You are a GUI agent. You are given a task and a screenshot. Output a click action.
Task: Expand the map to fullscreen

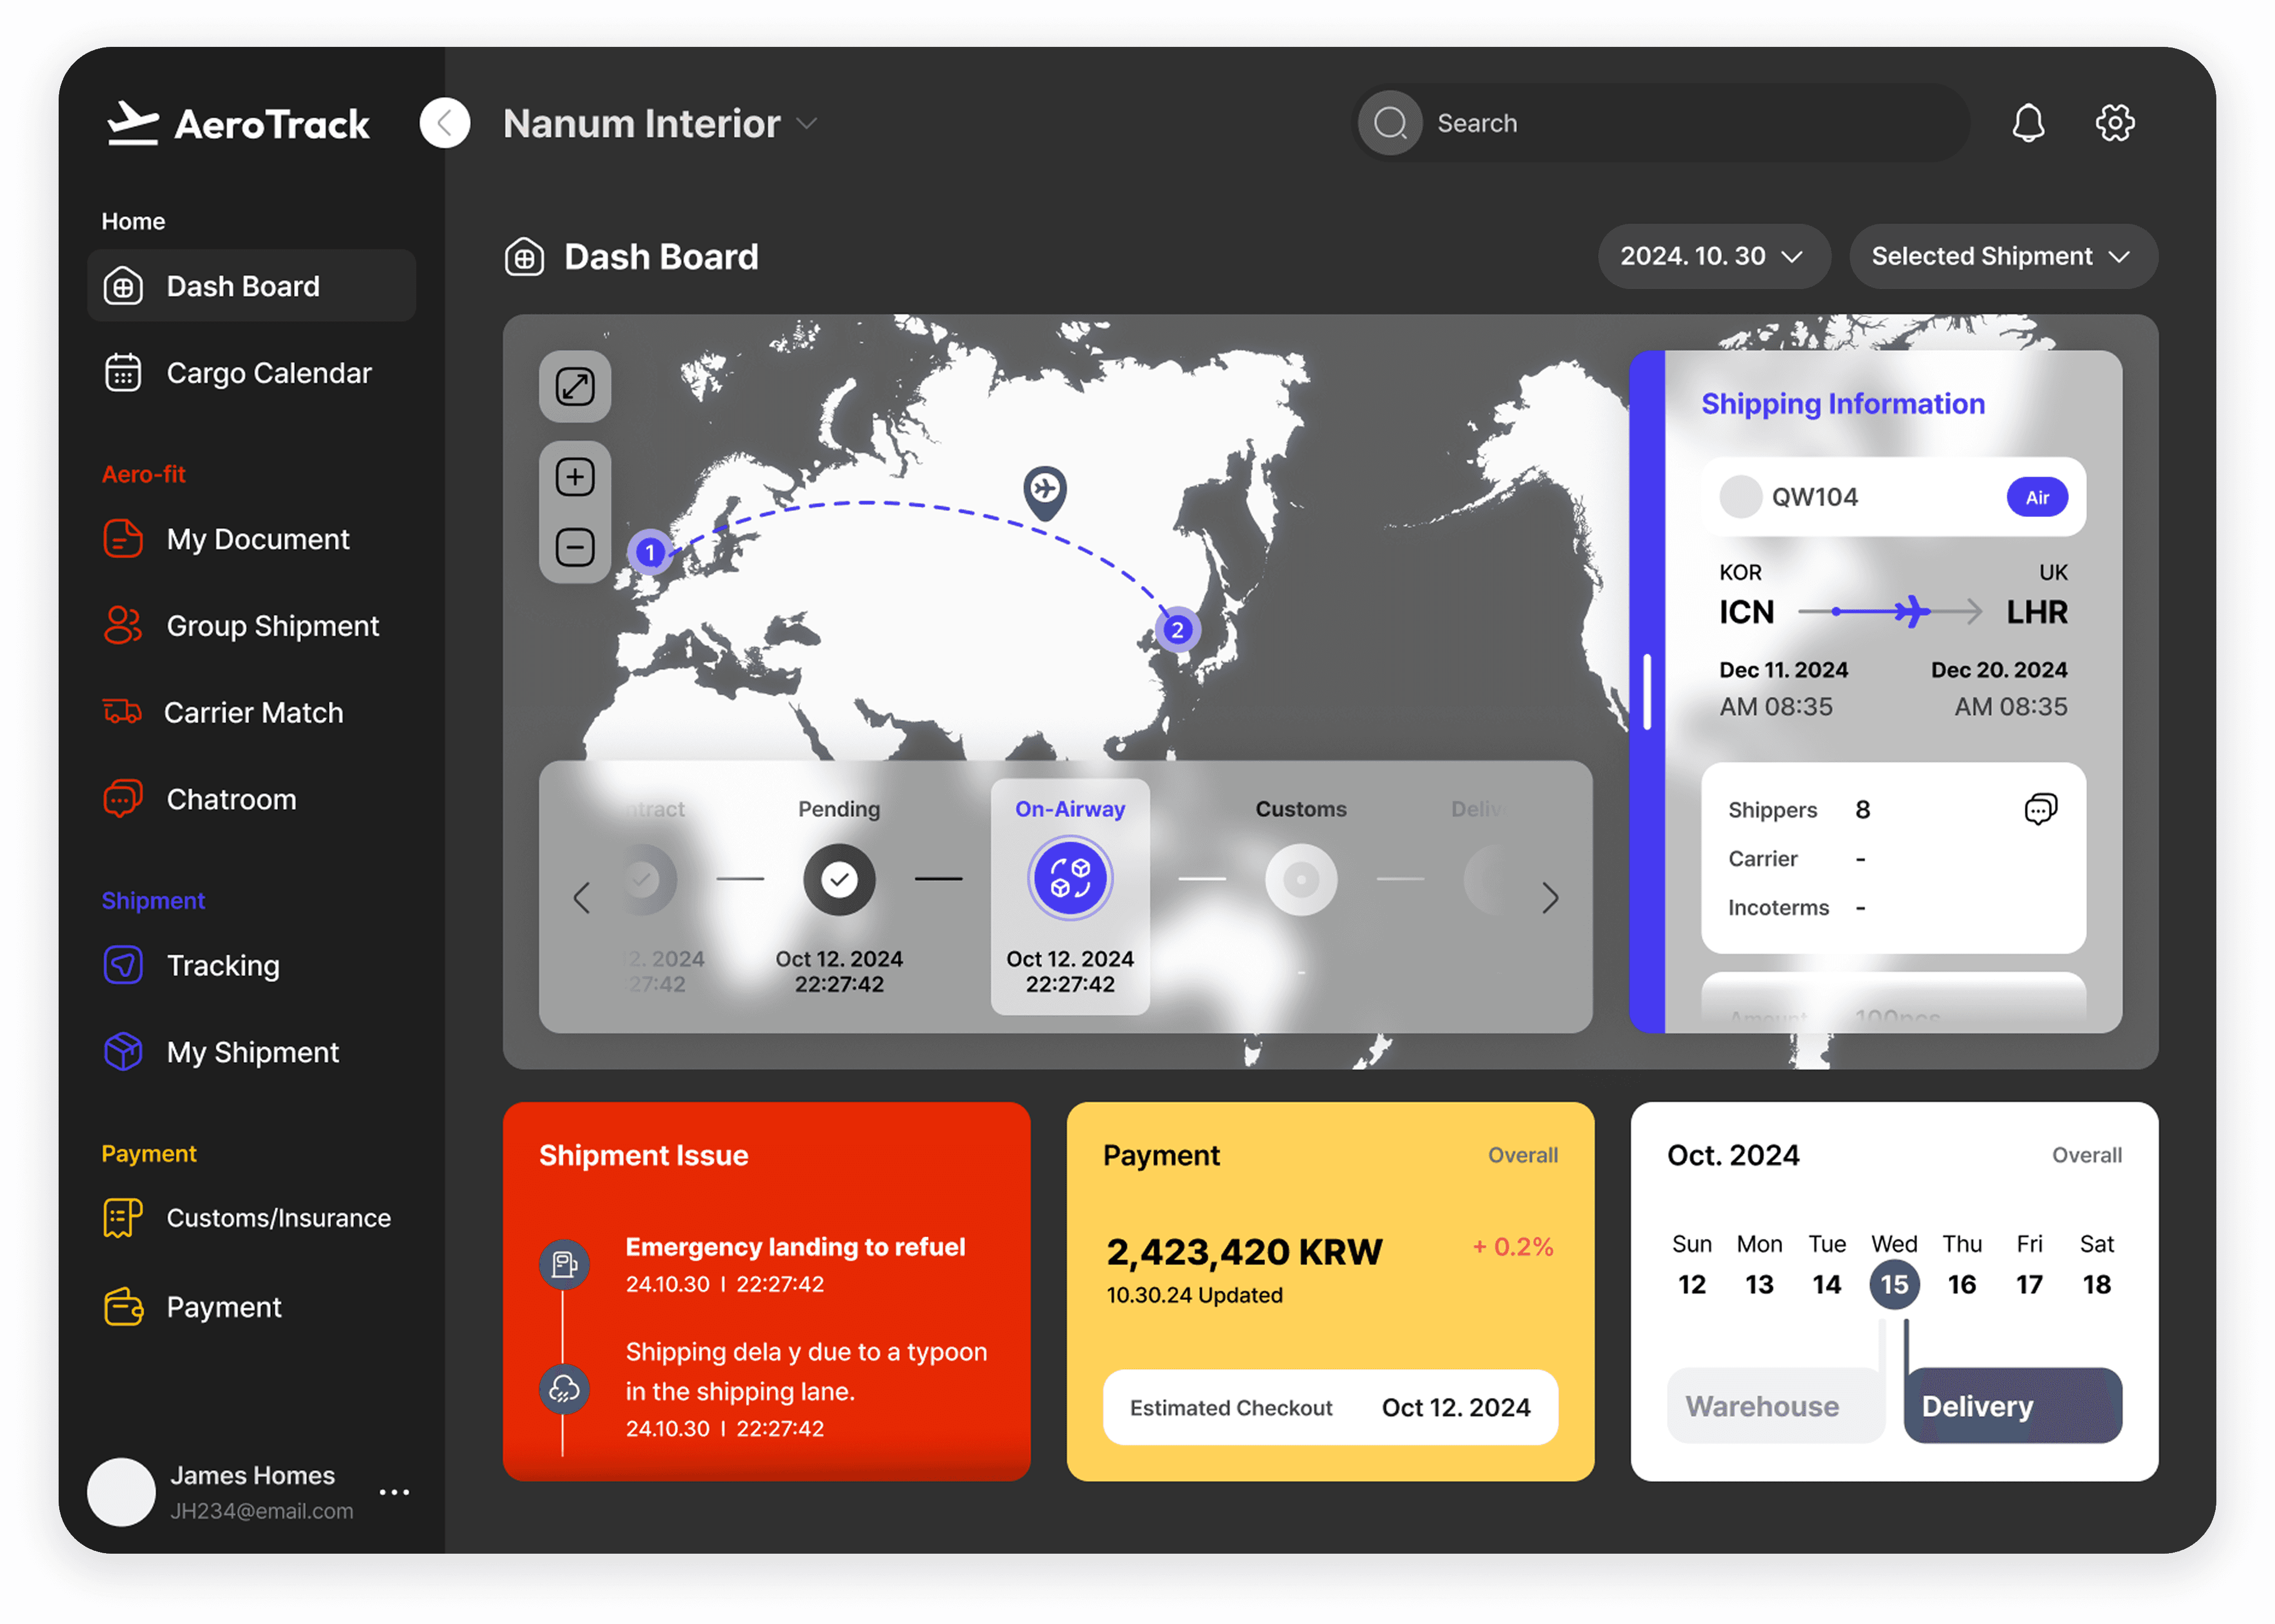[x=575, y=387]
